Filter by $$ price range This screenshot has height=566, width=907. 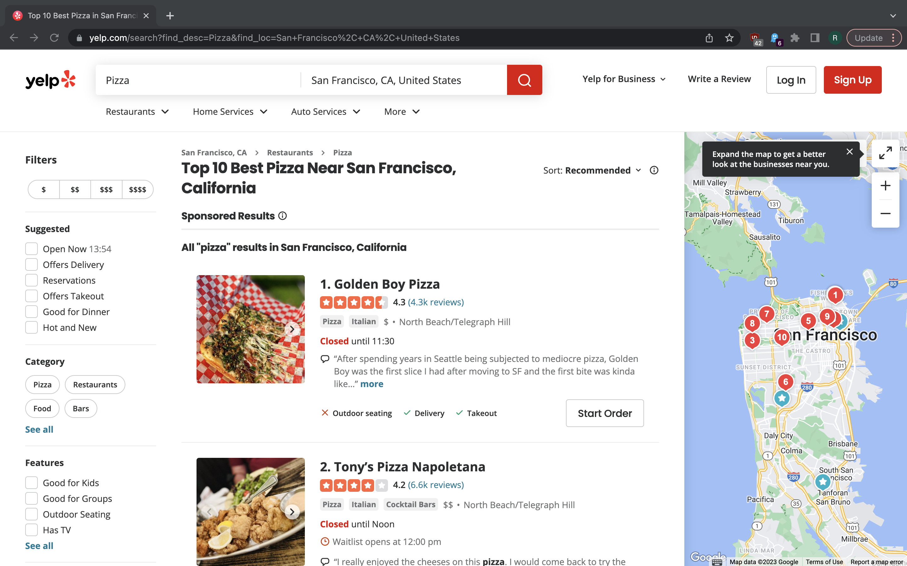coord(75,189)
